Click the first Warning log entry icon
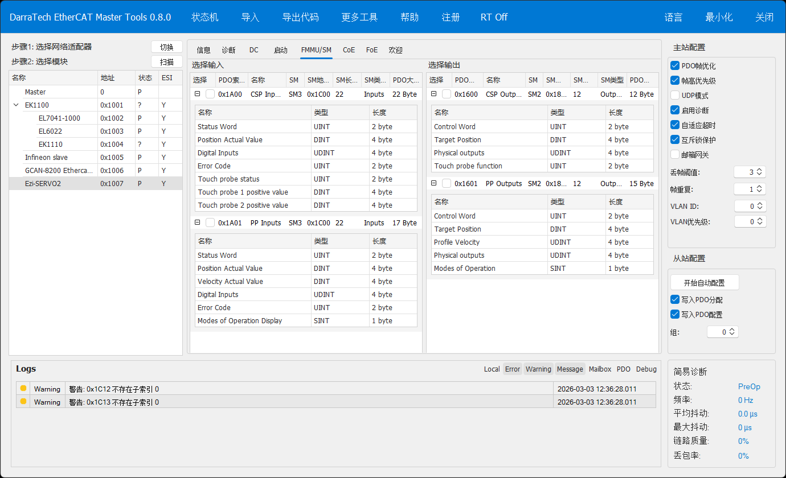The image size is (786, 478). (23, 389)
